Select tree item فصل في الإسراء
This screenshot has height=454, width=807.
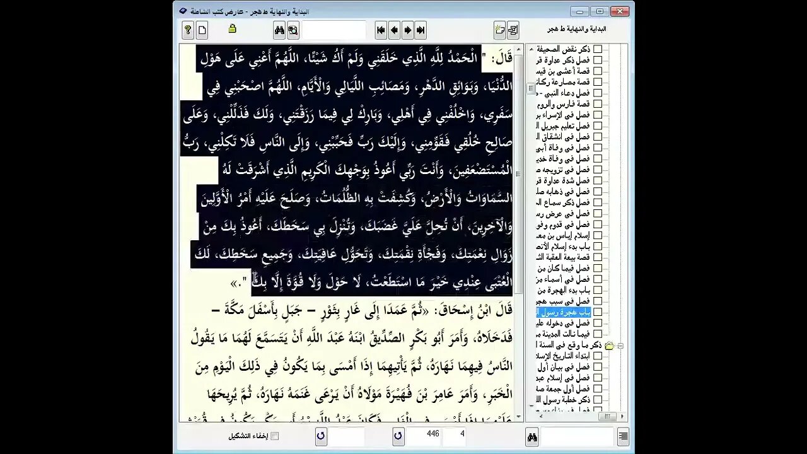click(563, 115)
